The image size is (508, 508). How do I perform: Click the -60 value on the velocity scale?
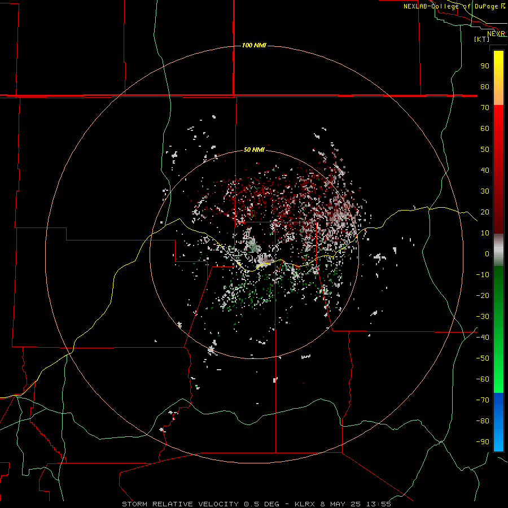point(483,379)
